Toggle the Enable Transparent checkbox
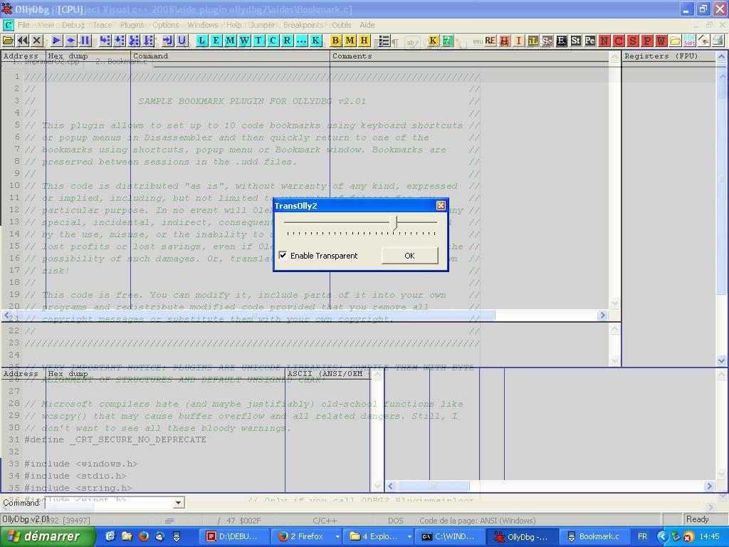This screenshot has width=729, height=547. (283, 256)
